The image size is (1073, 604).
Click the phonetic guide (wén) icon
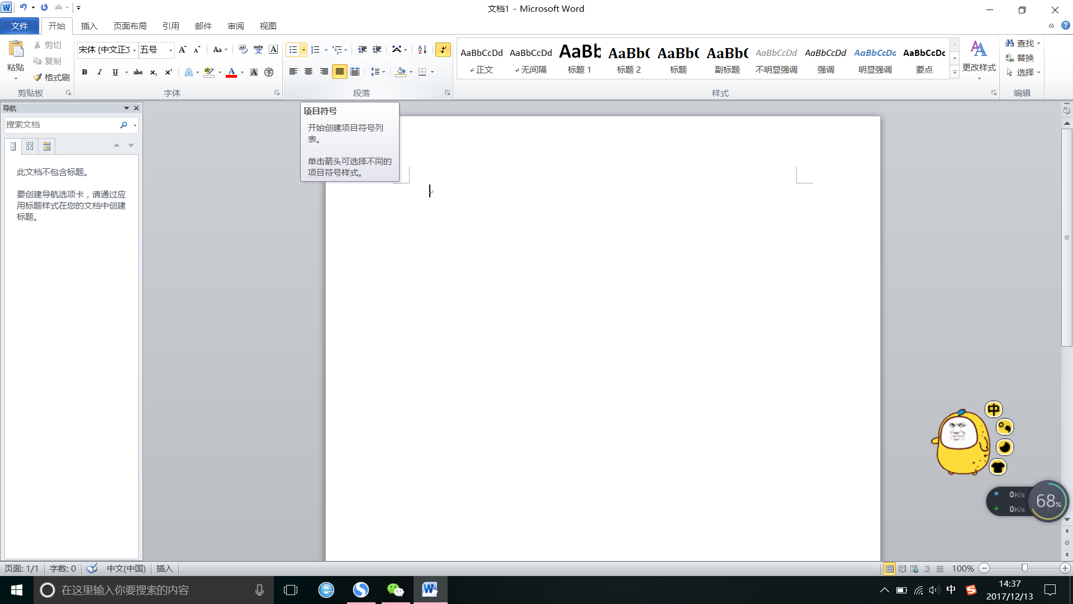[258, 50]
